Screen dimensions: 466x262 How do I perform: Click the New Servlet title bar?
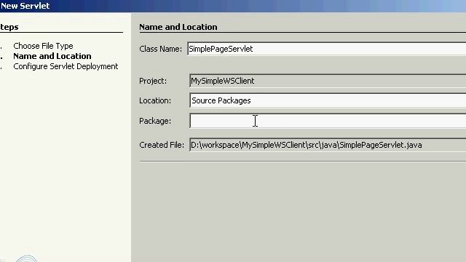click(x=233, y=6)
